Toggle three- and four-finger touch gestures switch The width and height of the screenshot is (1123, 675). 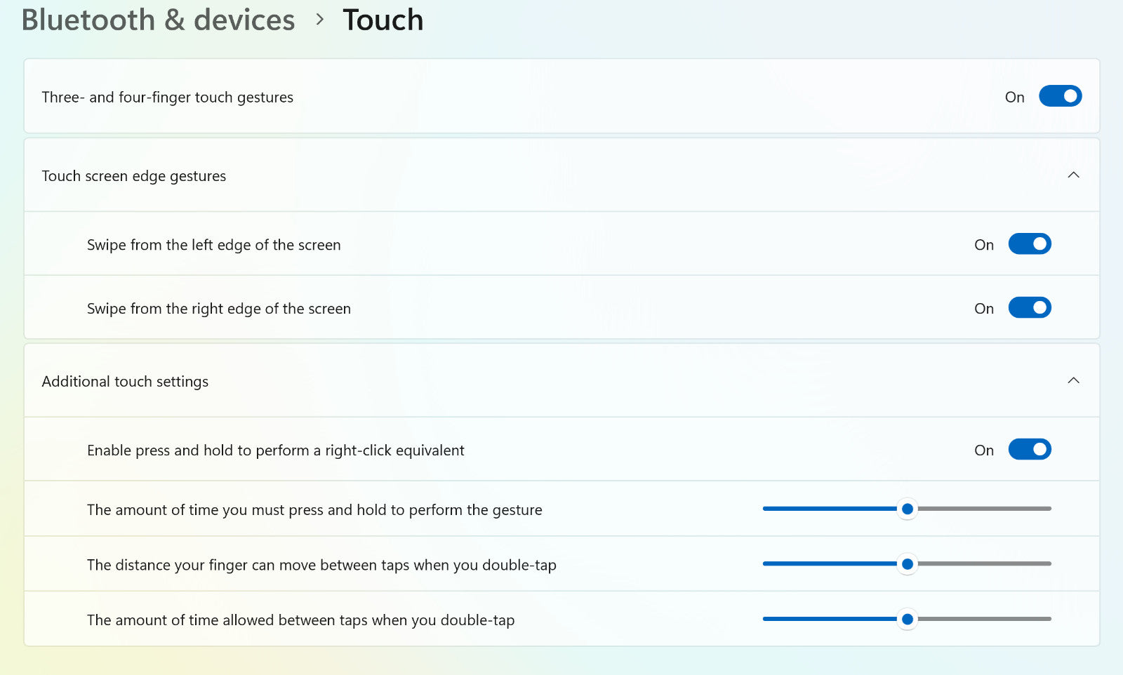1060,96
